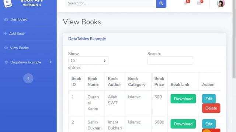Click the Quran al Karim name cell
This screenshot has width=236, height=132.
[x=94, y=103]
